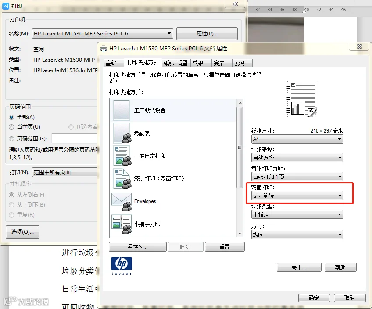Image resolution: width=372 pixels, height=309 pixels.
Task: Select 页码范围(G) radio button
Action: tap(11, 138)
